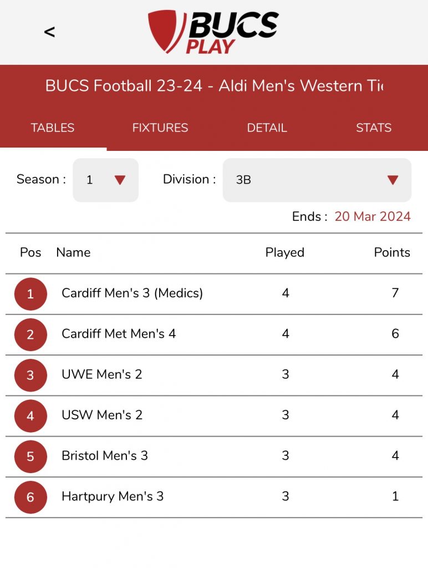Screen dimensions: 428x568
Task: Tap position 5 circle badge
Action: [30, 456]
